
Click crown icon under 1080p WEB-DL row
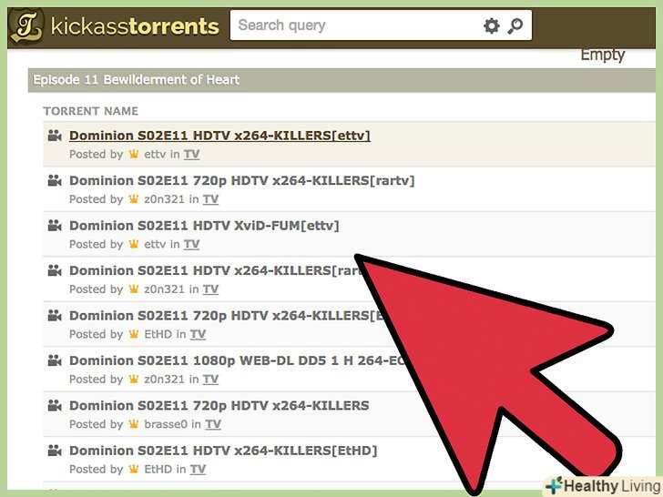click(x=134, y=379)
